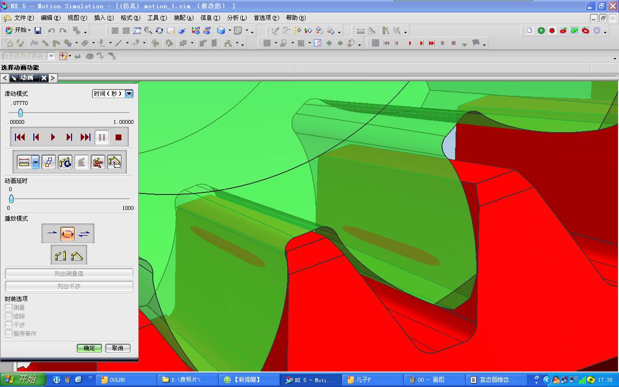The height and width of the screenshot is (387, 619).
Task: Click the f(x) expressions icon
Action: (34, 43)
